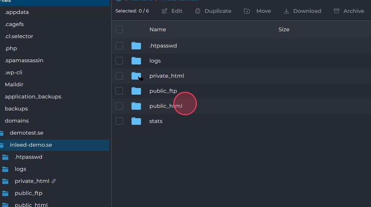Sort files by the Name column header
Viewport: 371px width, 207px height.
157,29
